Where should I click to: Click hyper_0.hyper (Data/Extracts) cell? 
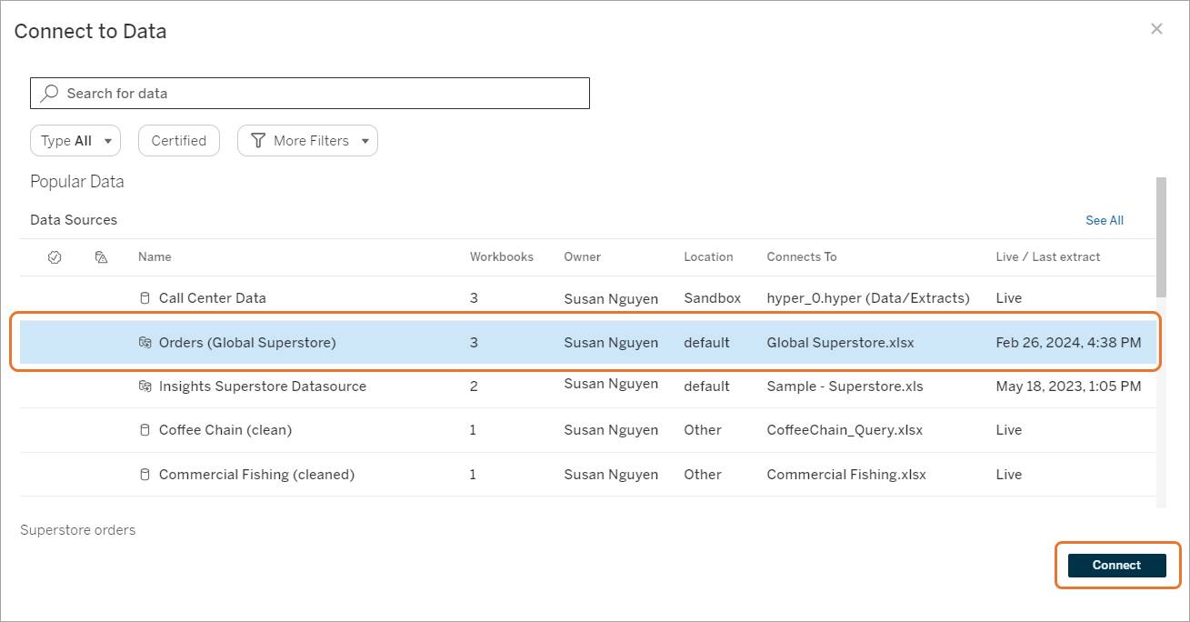[x=868, y=298]
